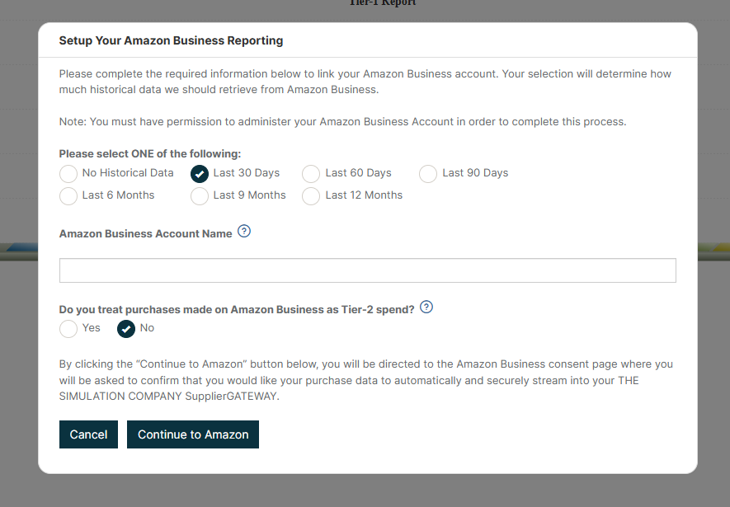Viewport: 730px width, 507px height.
Task: Click the Cancel button
Action: click(x=88, y=434)
